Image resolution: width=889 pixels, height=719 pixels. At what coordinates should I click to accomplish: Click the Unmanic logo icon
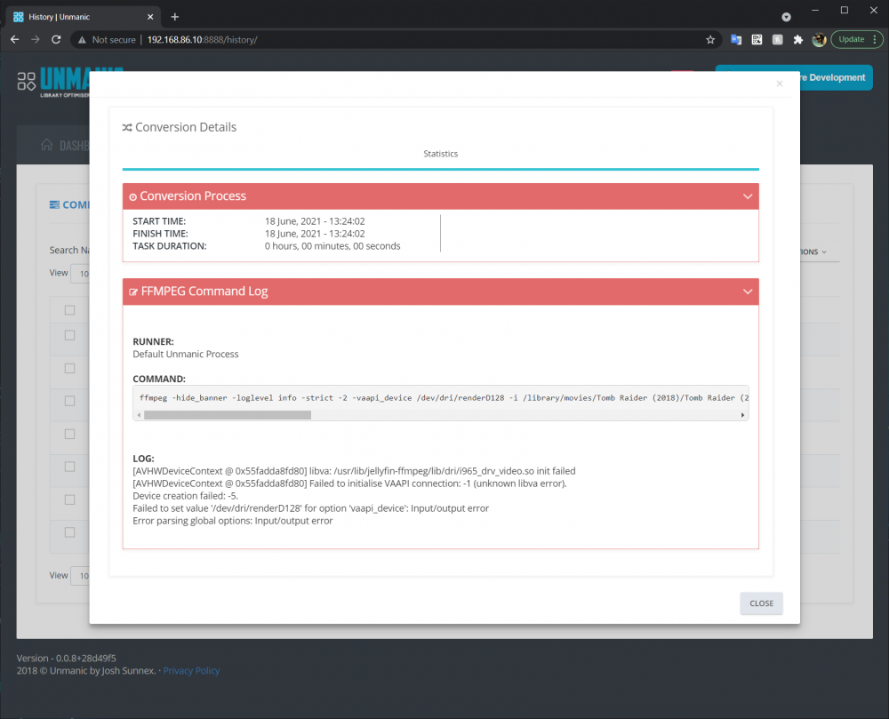tap(26, 81)
